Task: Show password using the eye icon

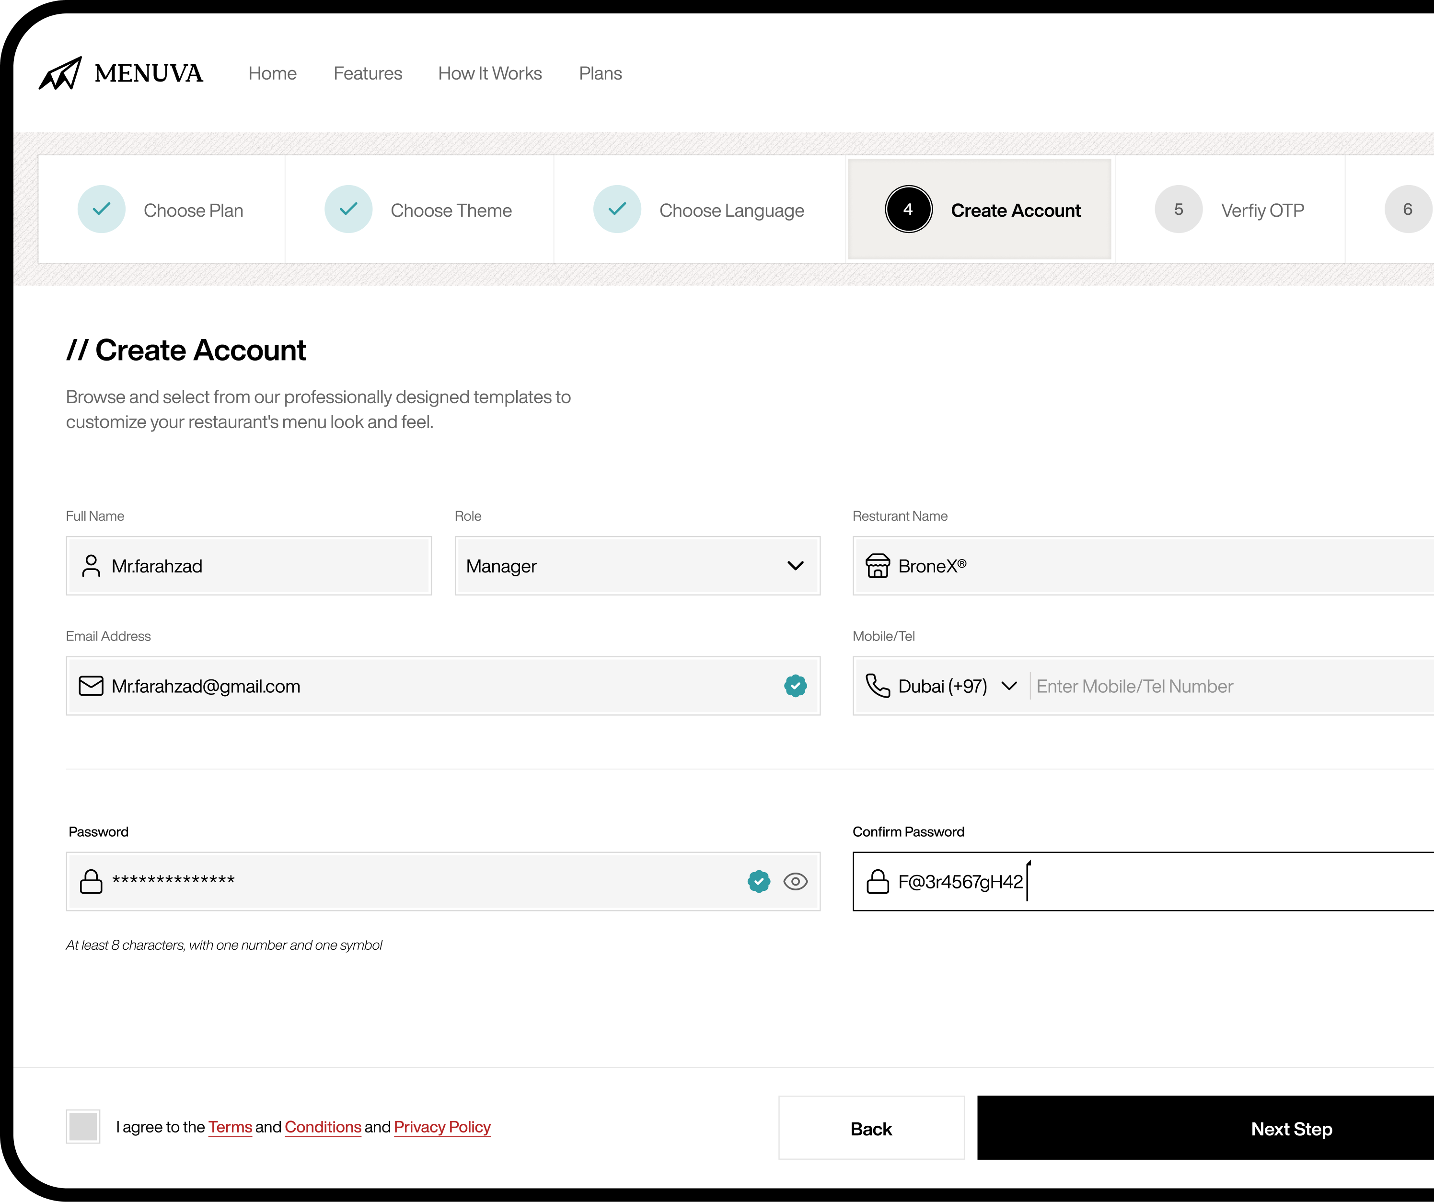Action: [795, 881]
